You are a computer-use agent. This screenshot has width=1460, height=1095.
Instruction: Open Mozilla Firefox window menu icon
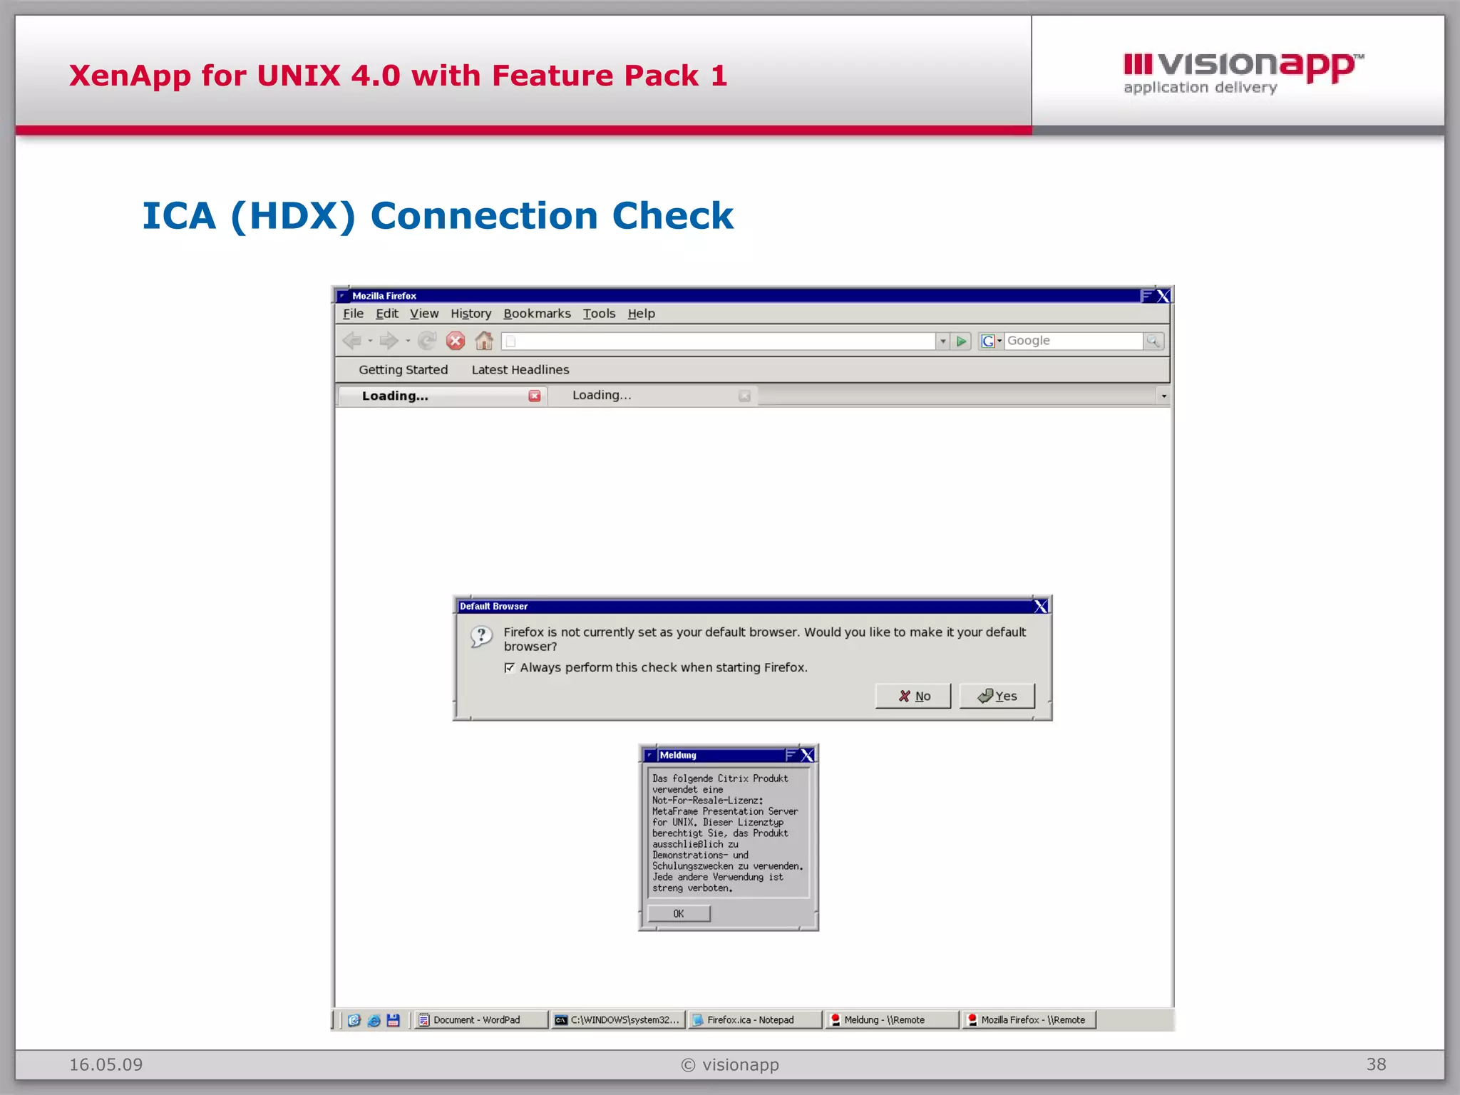tap(344, 296)
